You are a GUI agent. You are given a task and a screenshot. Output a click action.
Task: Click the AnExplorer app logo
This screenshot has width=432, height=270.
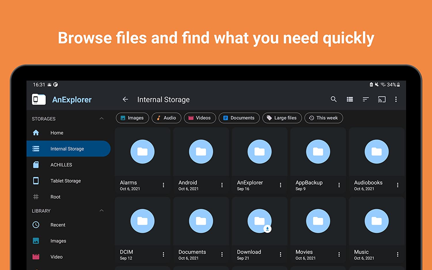click(x=39, y=99)
